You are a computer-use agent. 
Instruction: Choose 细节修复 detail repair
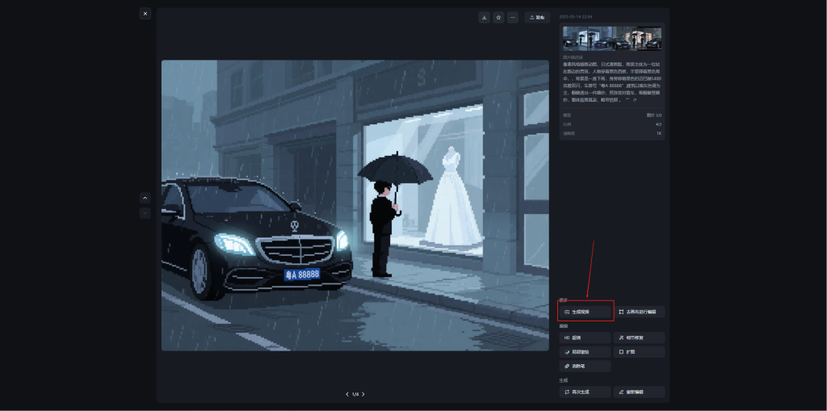click(x=640, y=338)
